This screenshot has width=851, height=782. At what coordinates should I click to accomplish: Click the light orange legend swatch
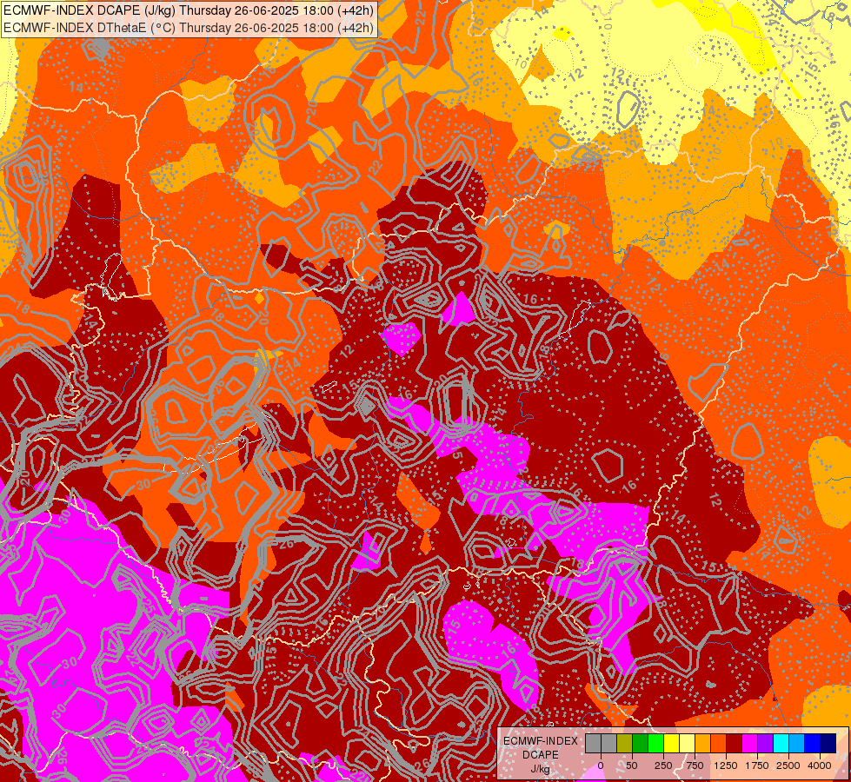pyautogui.click(x=703, y=743)
